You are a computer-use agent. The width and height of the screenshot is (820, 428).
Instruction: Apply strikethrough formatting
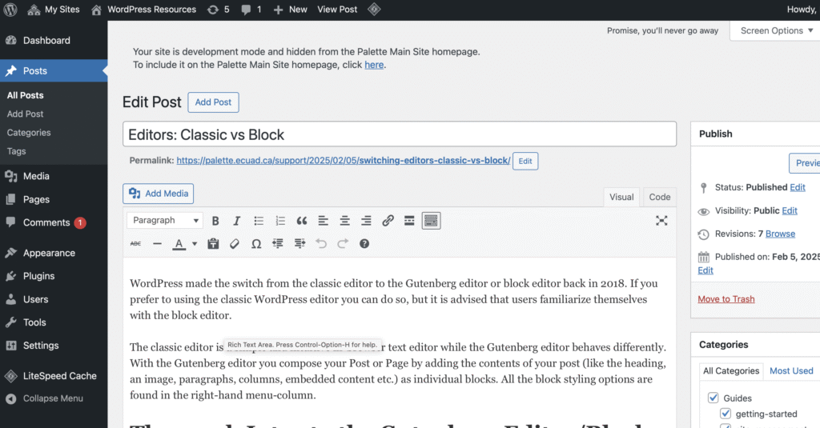click(135, 243)
